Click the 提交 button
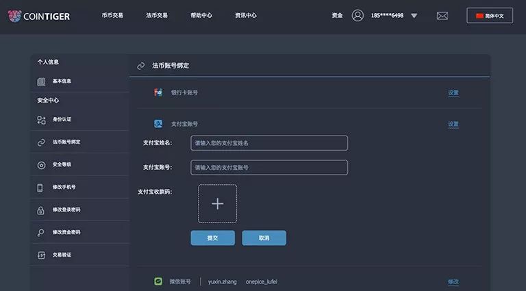This screenshot has height=291, width=526. pyautogui.click(x=213, y=238)
